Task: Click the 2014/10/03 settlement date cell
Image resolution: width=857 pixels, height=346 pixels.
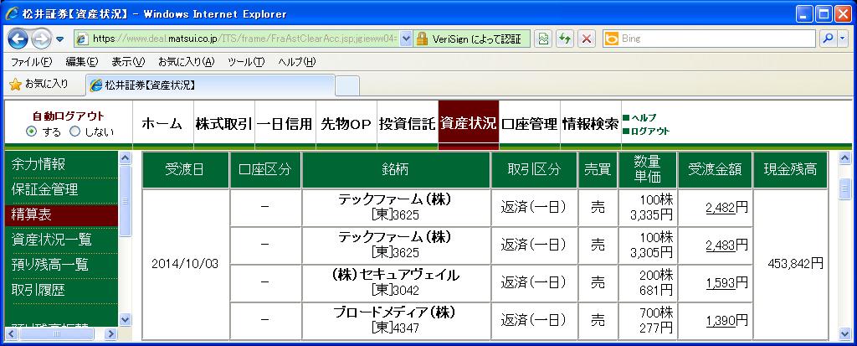Action: (185, 264)
